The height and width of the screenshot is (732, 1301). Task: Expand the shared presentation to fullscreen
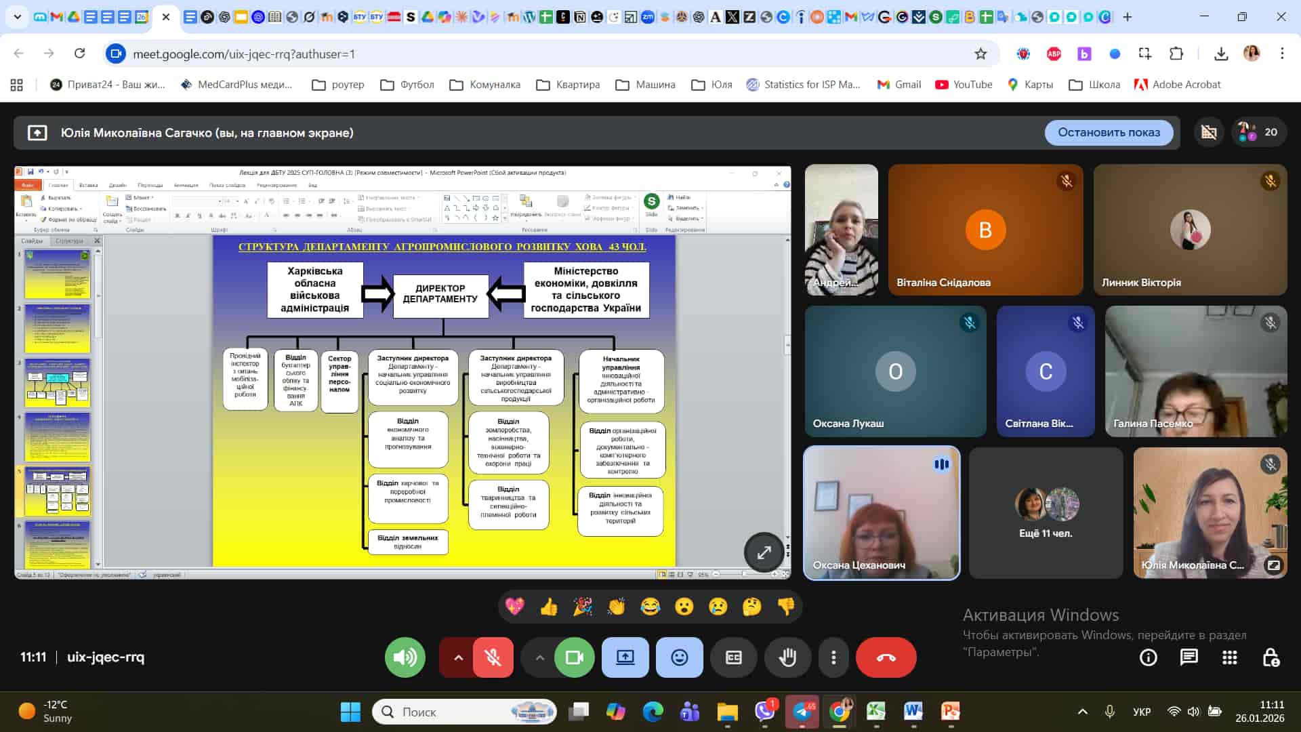764,552
